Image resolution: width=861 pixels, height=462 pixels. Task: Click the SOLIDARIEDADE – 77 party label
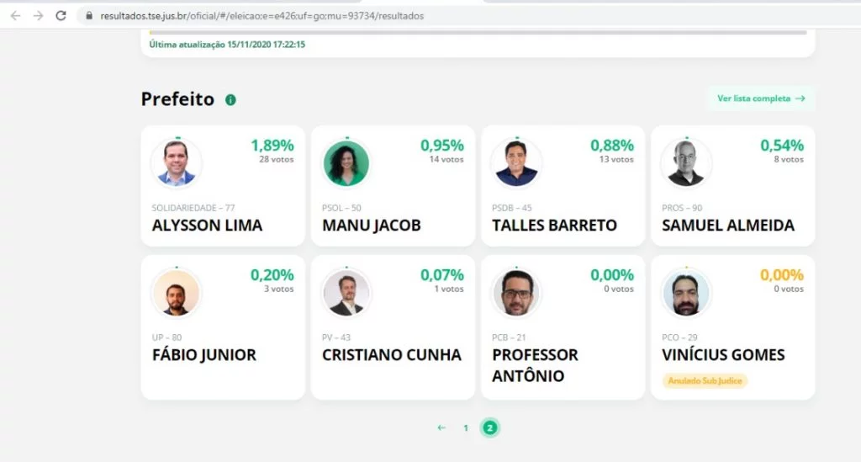[x=193, y=208]
